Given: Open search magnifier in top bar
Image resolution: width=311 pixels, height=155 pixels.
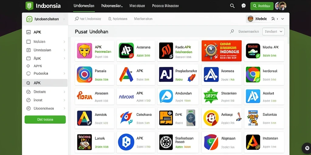Looking at the screenshot, I should 232,6.
